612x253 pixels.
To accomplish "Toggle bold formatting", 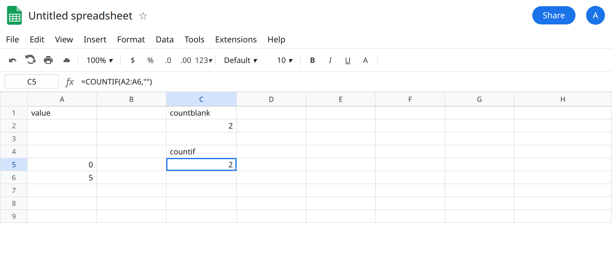I will pyautogui.click(x=312, y=60).
